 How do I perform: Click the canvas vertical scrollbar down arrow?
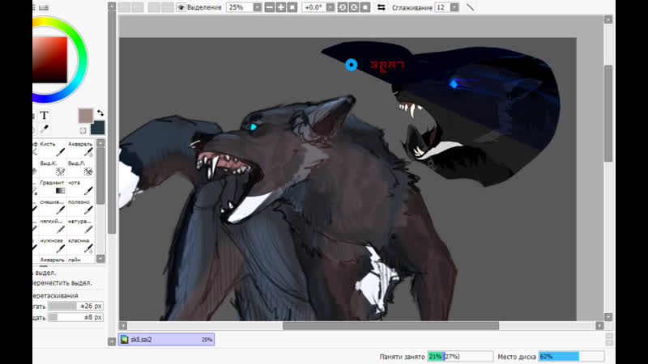coord(608,317)
